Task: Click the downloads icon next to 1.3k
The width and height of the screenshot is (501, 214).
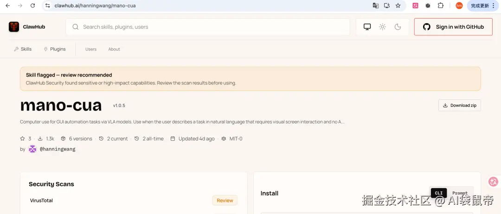Action: 40,138
